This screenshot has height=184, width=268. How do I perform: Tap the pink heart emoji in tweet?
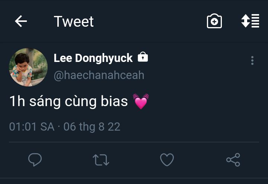(141, 101)
